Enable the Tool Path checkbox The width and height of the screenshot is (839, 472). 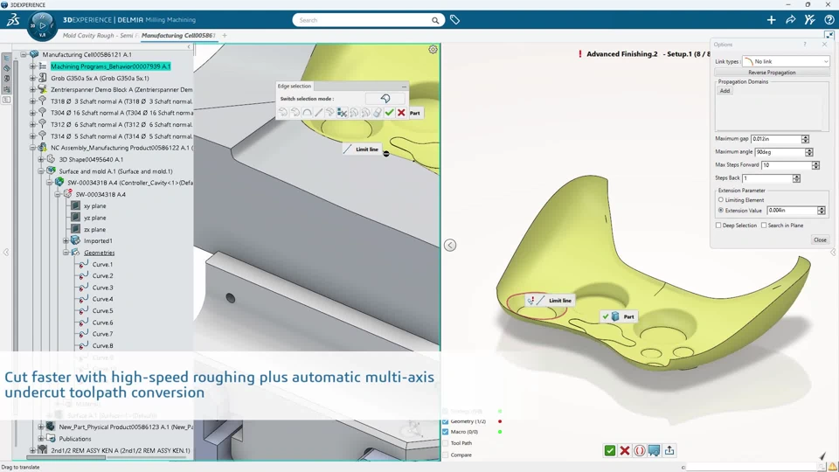pos(445,443)
